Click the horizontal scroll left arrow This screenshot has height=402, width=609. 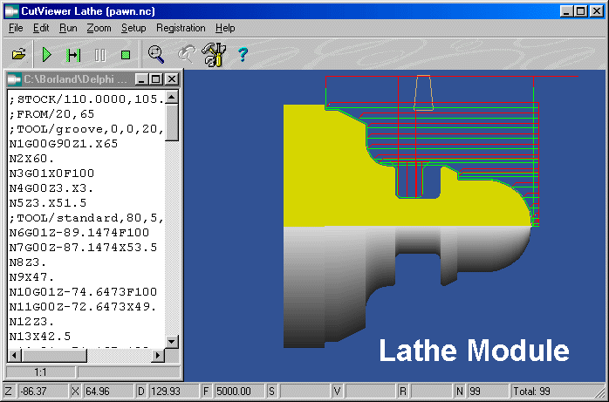pyautogui.click(x=15, y=355)
